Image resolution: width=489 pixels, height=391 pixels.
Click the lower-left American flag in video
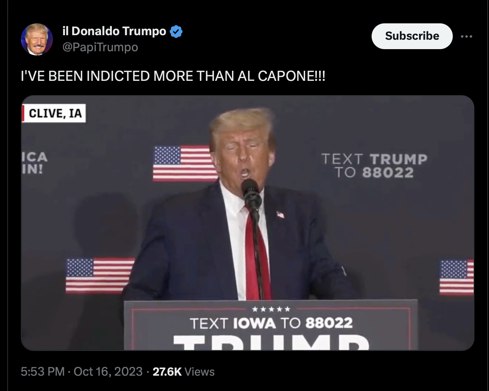(100, 276)
